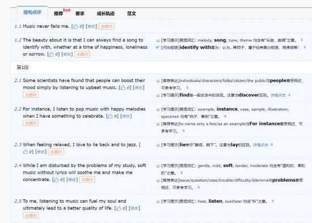This screenshot has height=223, width=312.
Task: Click book icon beside find/discover tip
Action: 158,96
